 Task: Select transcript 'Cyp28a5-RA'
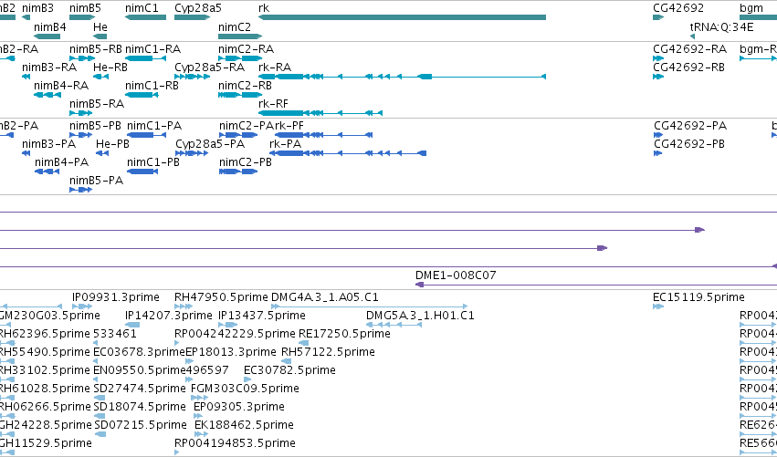coord(193,77)
